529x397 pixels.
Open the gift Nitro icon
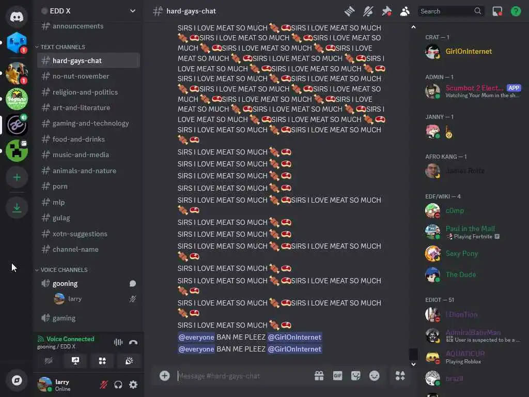pos(319,376)
